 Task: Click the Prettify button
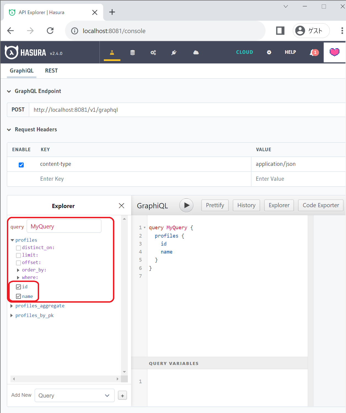tap(215, 205)
